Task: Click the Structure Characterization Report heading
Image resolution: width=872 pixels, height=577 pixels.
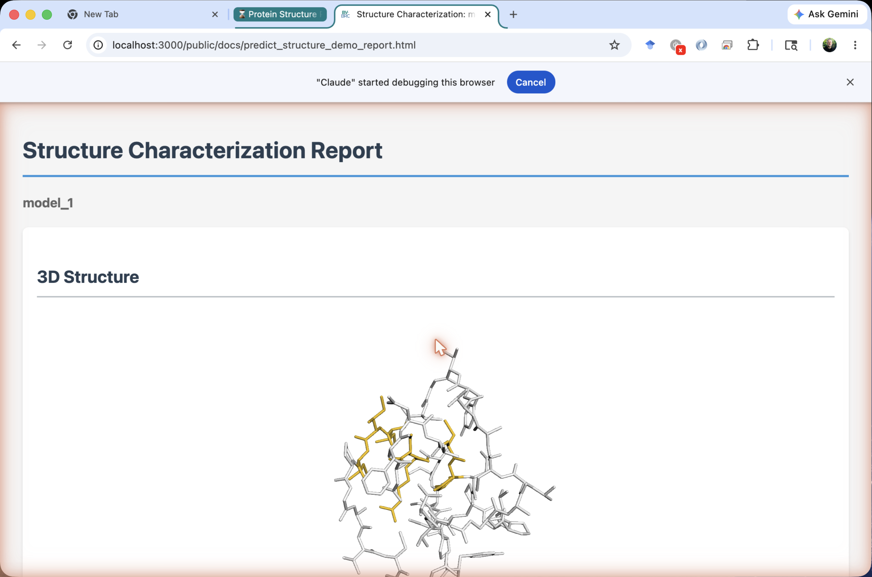Action: tap(202, 150)
